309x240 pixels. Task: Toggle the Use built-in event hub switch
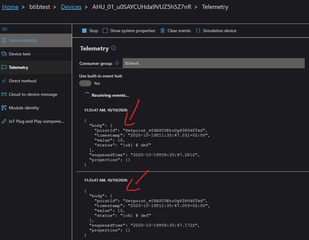pyautogui.click(x=85, y=83)
